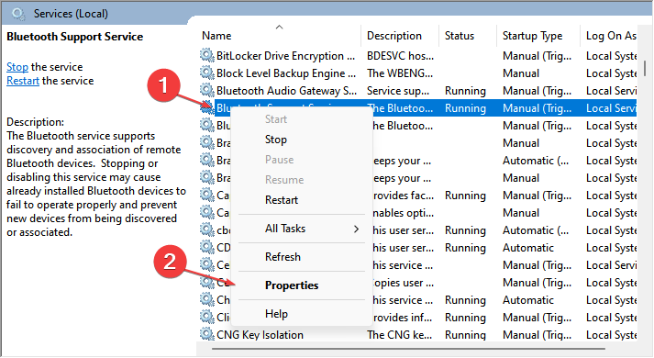
Task: Click the CNG Key Isolation gear icon
Action: (x=207, y=334)
